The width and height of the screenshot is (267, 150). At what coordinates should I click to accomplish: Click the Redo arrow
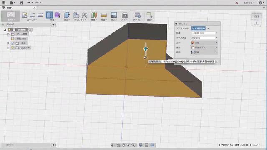37,2
